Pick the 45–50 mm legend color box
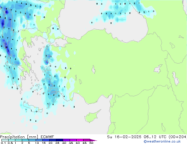This screenshot has width=187, height=144. pyautogui.click(x=87, y=140)
